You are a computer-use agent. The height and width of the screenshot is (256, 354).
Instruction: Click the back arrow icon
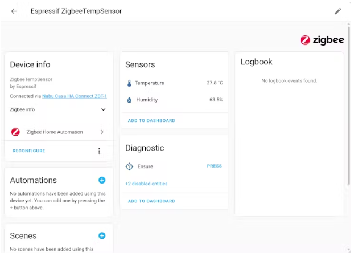[x=14, y=11]
